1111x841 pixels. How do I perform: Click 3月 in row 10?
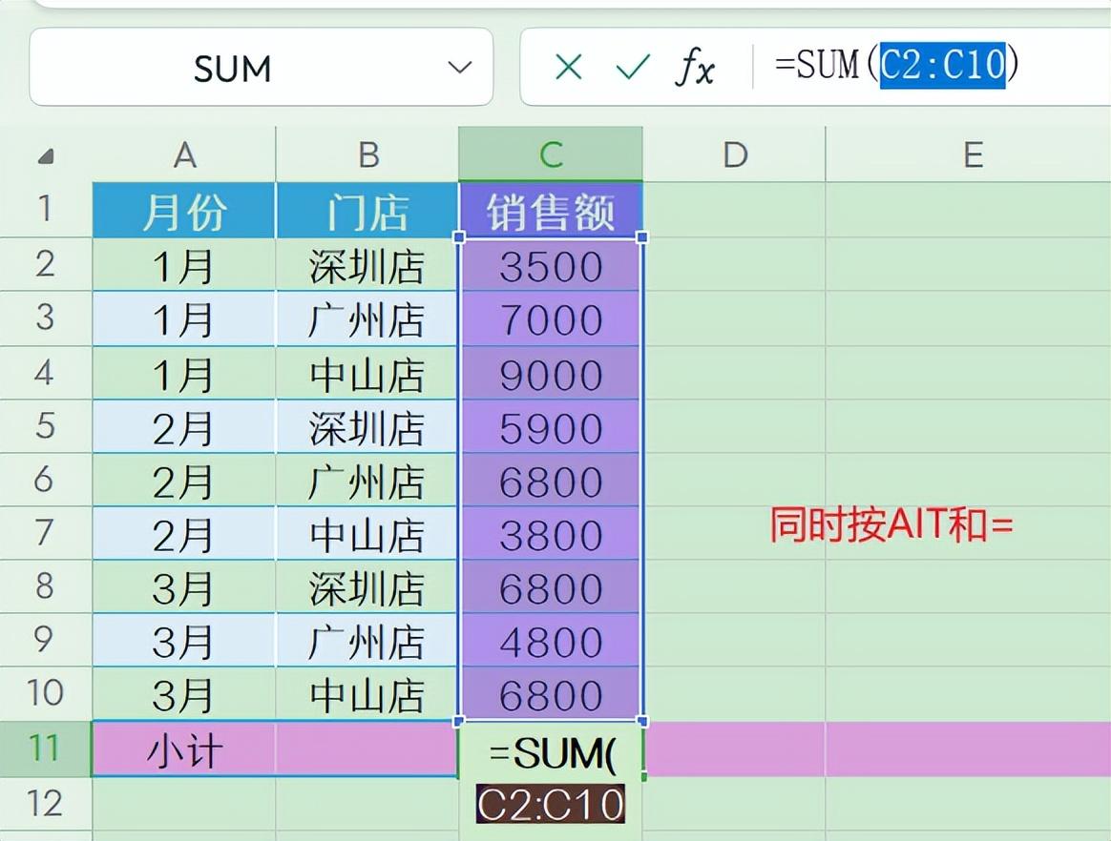(x=184, y=694)
